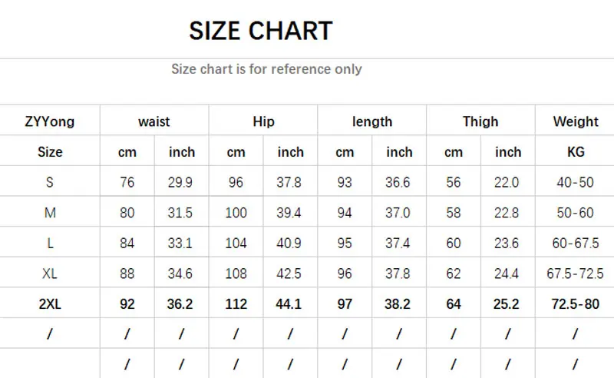Select the M size row label
Image resolution: width=614 pixels, height=378 pixels.
50,213
